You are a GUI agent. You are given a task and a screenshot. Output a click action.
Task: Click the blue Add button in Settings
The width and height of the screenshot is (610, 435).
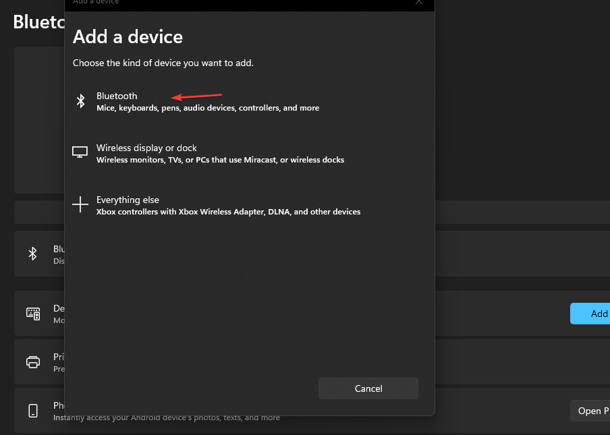pos(590,314)
